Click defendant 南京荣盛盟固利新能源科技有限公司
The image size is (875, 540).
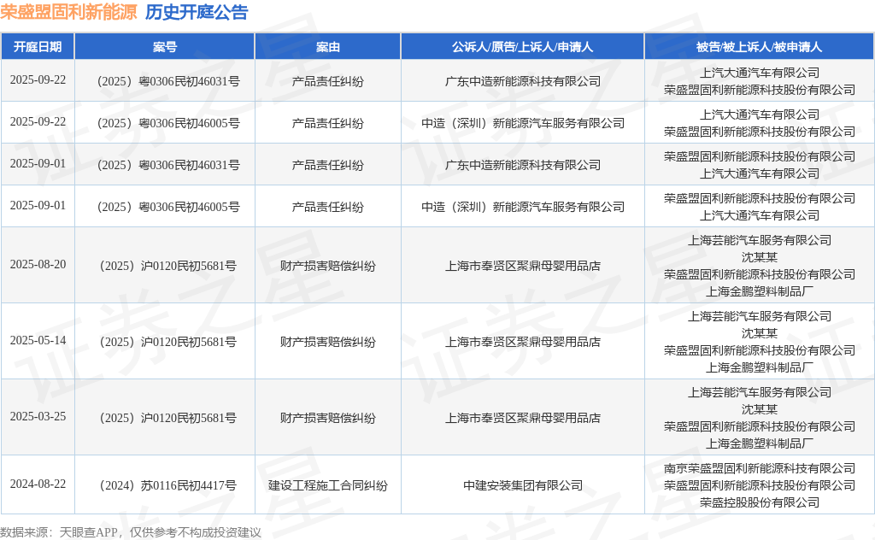759,468
